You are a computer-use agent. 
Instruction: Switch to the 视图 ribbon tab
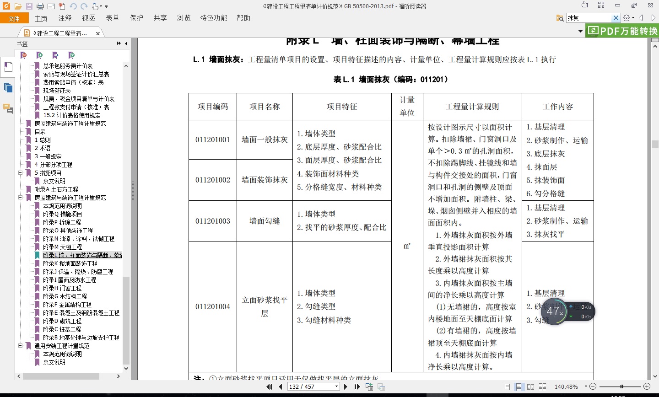[89, 18]
